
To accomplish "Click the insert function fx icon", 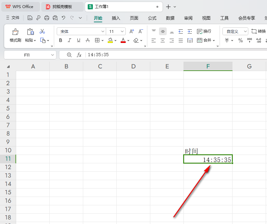I will click(x=79, y=55).
